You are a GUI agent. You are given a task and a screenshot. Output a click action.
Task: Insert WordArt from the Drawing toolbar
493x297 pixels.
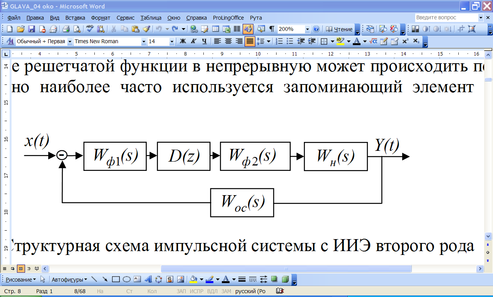pyautogui.click(x=148, y=279)
